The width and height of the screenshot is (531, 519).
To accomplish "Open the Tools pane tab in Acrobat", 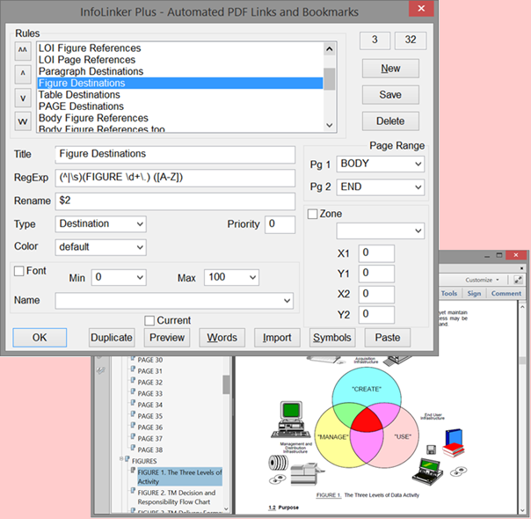I will [449, 294].
